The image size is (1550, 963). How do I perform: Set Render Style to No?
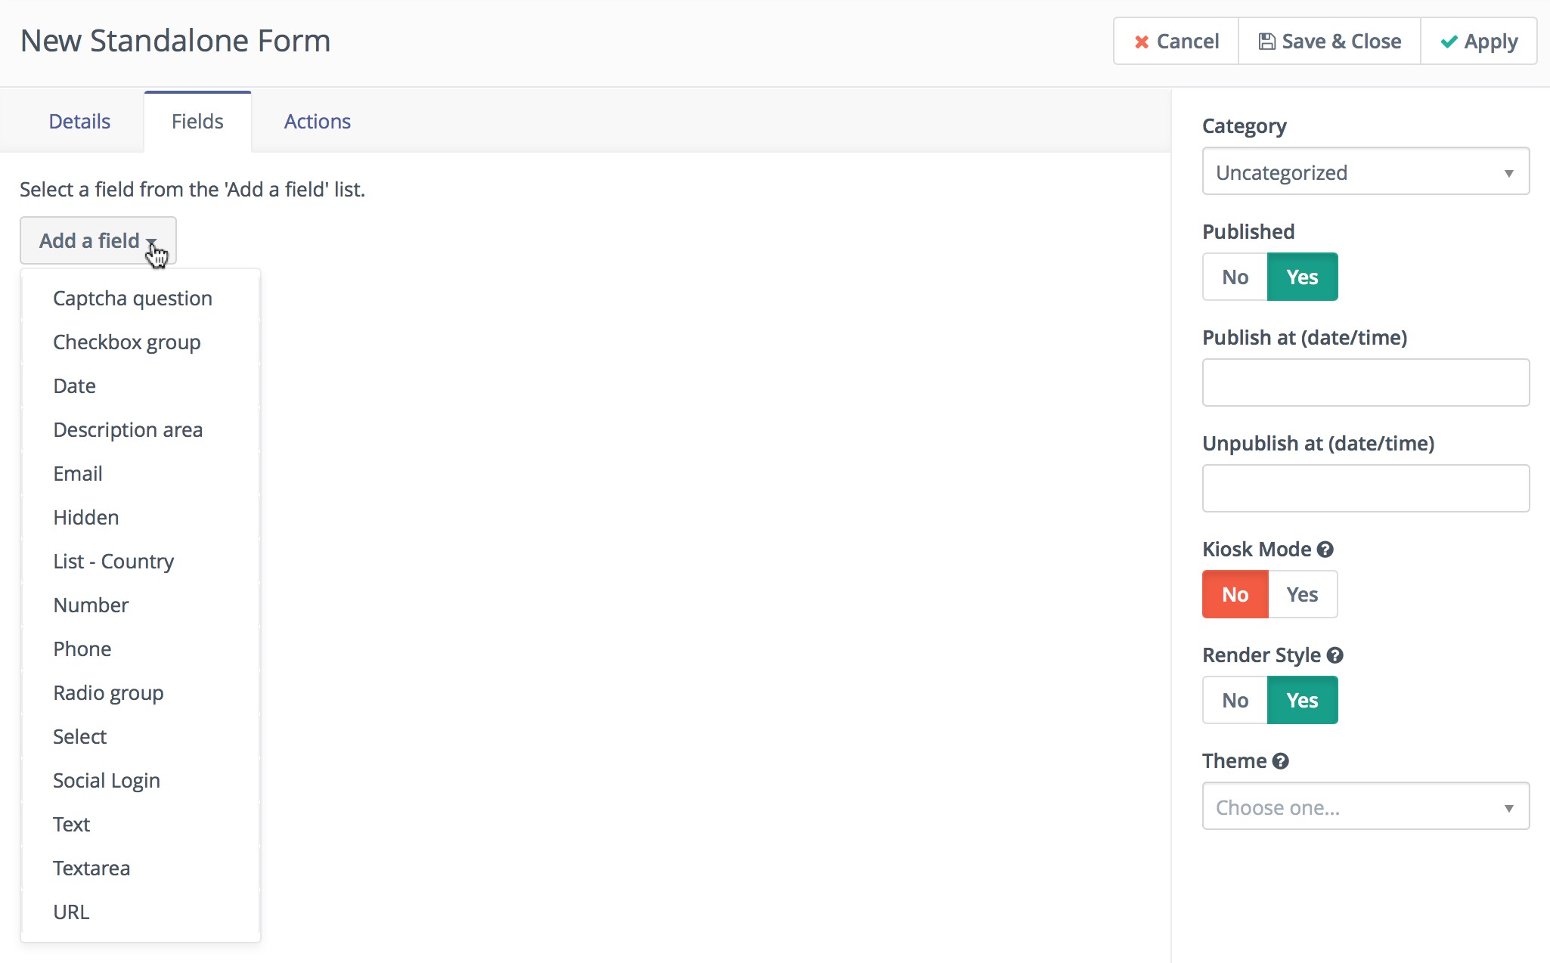pos(1235,701)
